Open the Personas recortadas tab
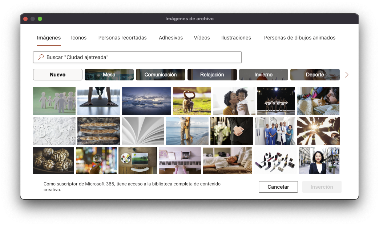Image resolution: width=379 pixels, height=226 pixels. click(x=122, y=38)
